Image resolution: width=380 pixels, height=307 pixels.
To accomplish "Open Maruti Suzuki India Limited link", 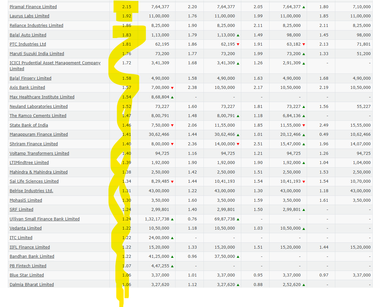I will tap(37, 54).
